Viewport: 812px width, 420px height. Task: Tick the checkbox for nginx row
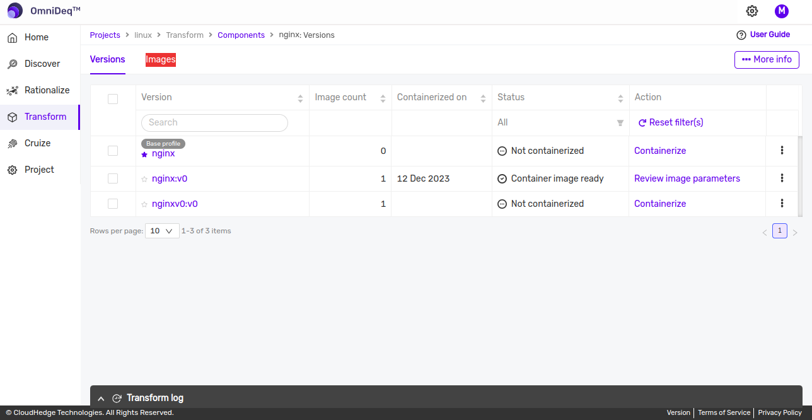(x=113, y=151)
